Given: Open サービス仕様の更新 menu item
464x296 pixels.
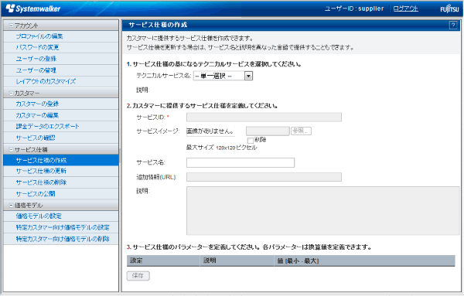Looking at the screenshot, I should (x=61, y=171).
